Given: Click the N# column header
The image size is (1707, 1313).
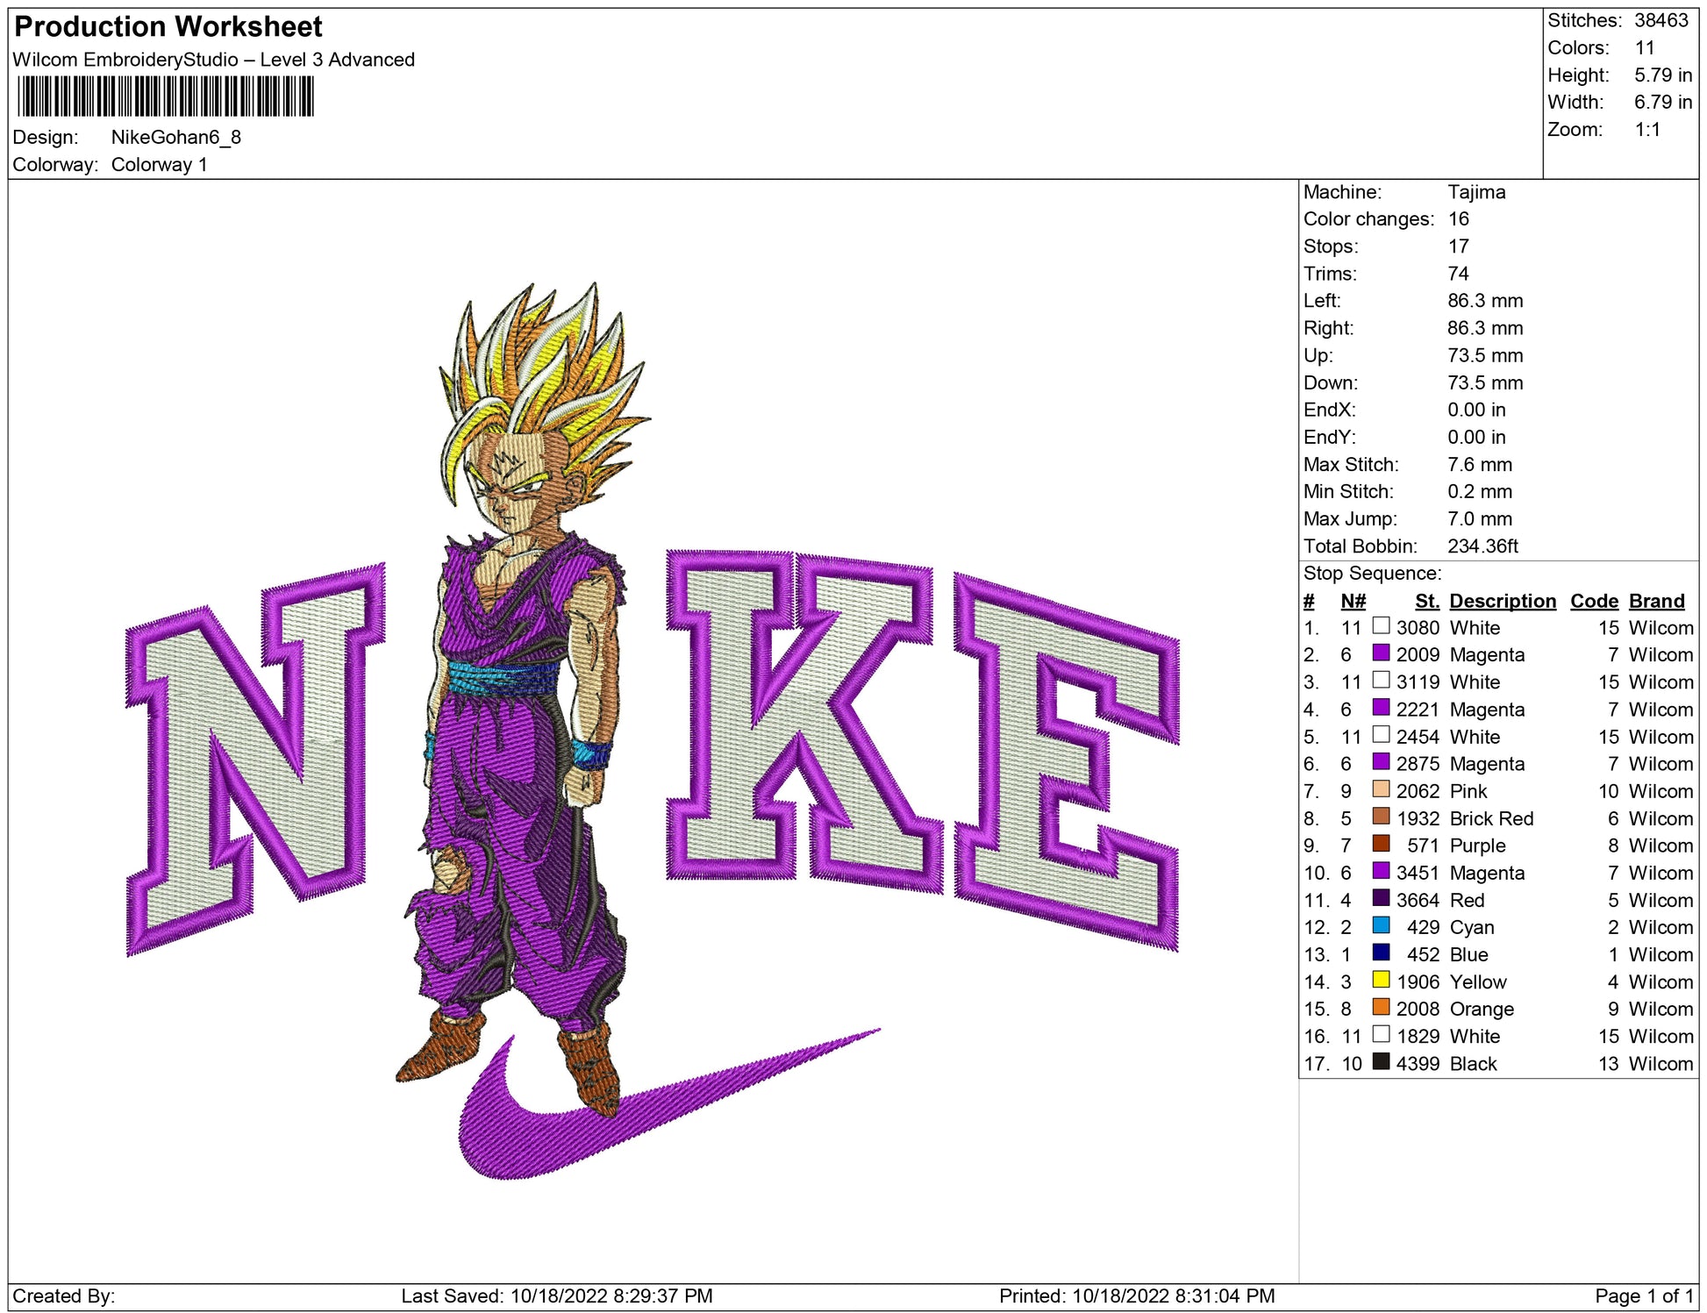Looking at the screenshot, I should click(1353, 601).
